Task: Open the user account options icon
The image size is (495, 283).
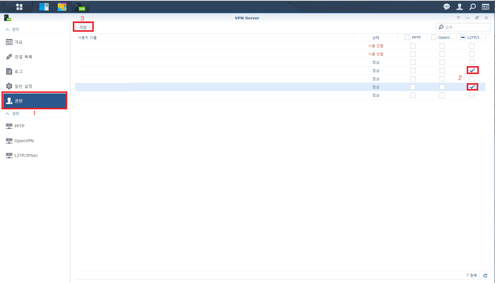Action: 460,6
